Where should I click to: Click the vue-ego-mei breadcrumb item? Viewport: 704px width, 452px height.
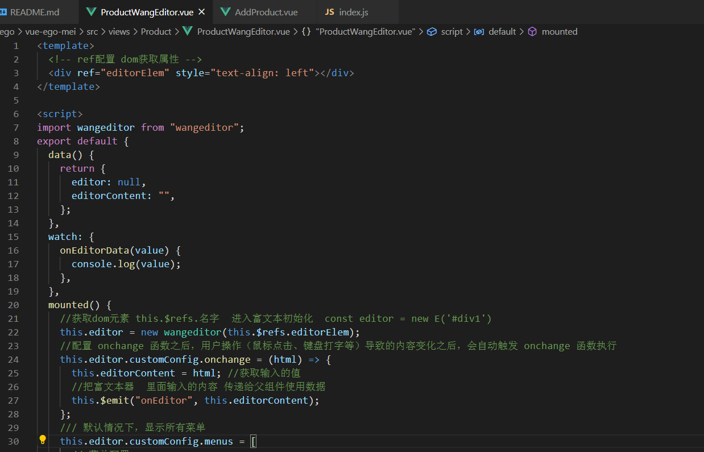pyautogui.click(x=51, y=32)
